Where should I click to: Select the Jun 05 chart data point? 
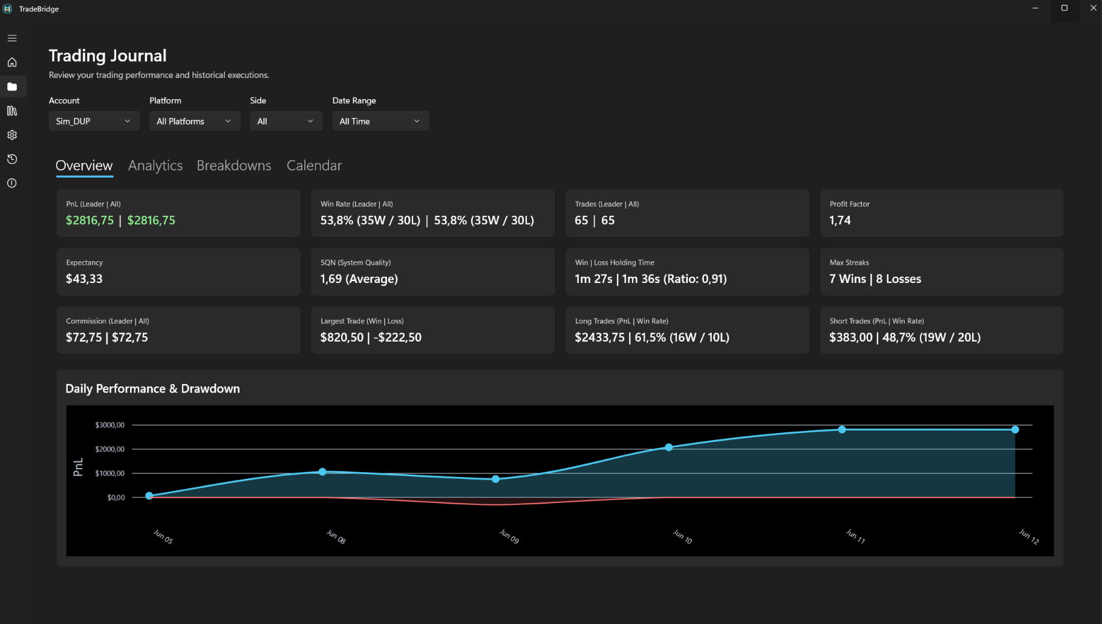pos(149,496)
